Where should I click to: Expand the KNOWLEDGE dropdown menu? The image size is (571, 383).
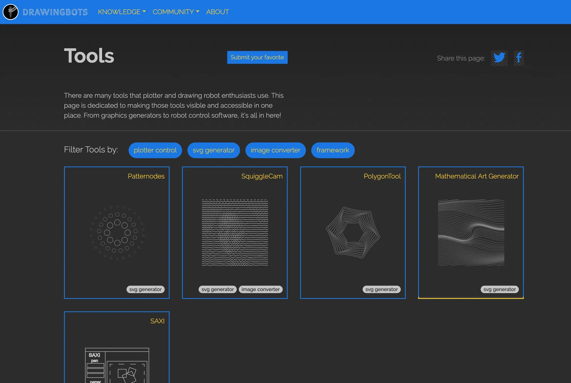click(122, 12)
